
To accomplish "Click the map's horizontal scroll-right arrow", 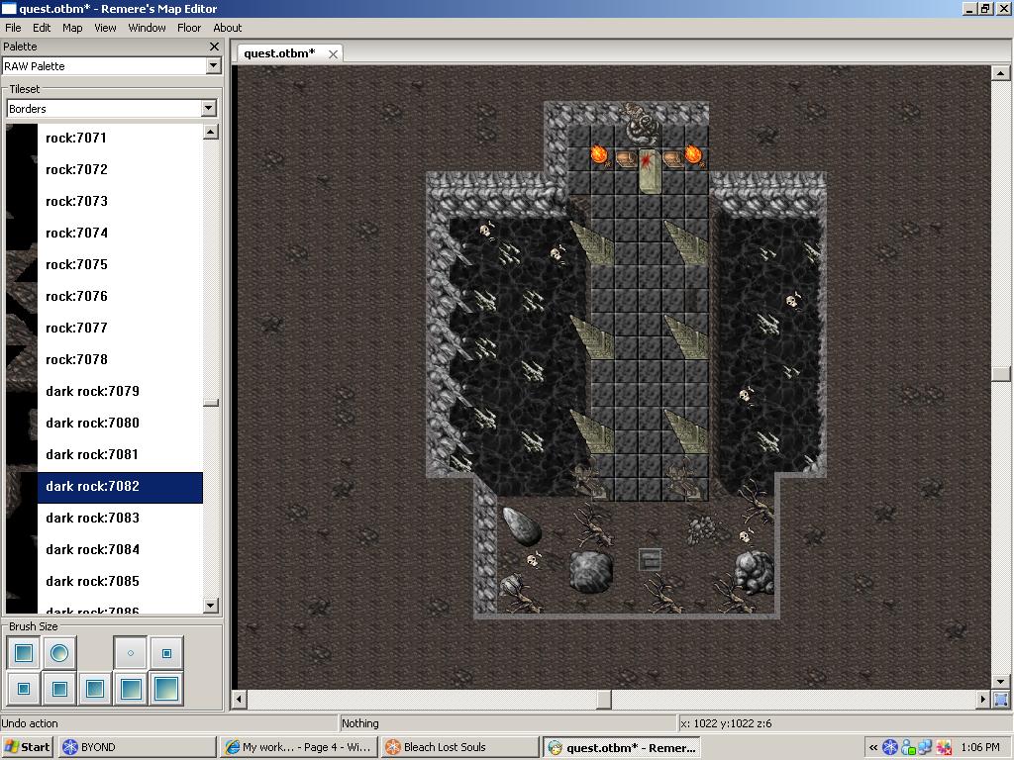I will tap(983, 699).
